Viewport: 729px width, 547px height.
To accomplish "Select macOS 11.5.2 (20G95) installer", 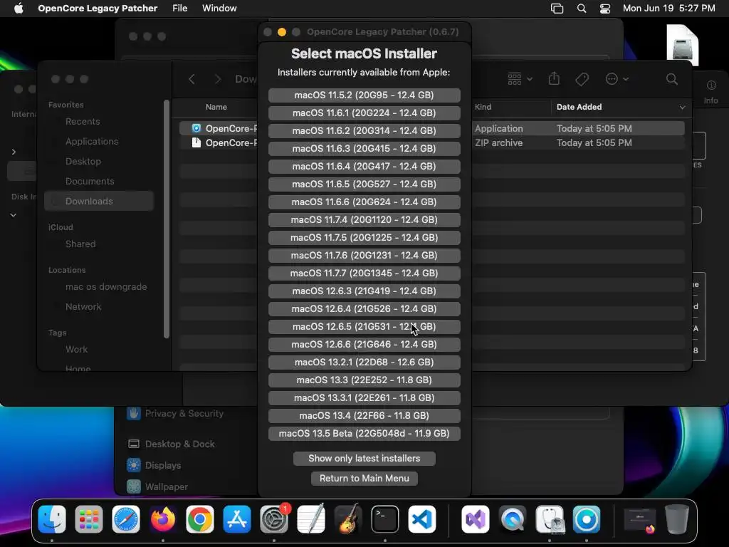I will 364,95.
